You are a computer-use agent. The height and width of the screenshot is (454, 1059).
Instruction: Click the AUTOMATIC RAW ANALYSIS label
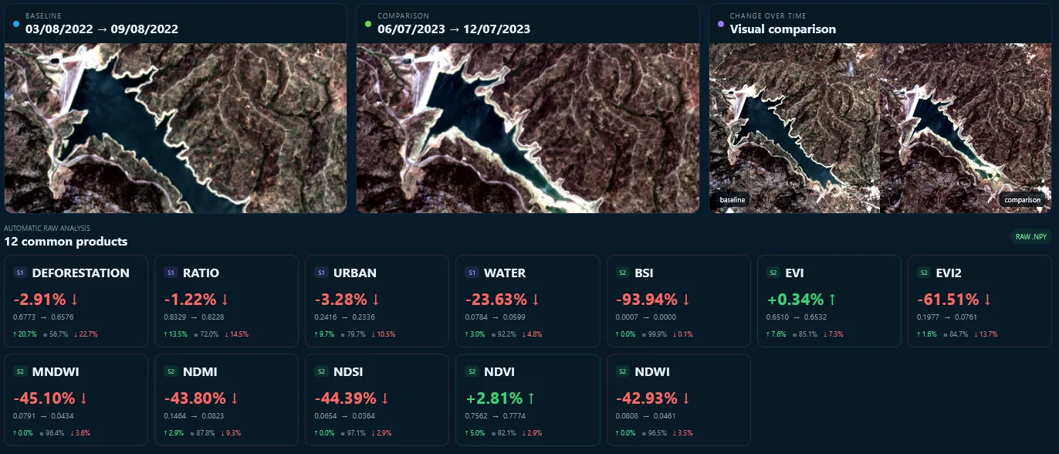click(x=47, y=229)
